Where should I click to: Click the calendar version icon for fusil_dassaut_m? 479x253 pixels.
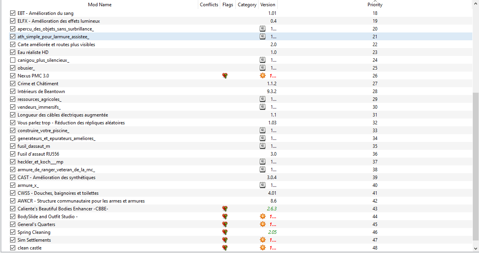tap(262, 146)
